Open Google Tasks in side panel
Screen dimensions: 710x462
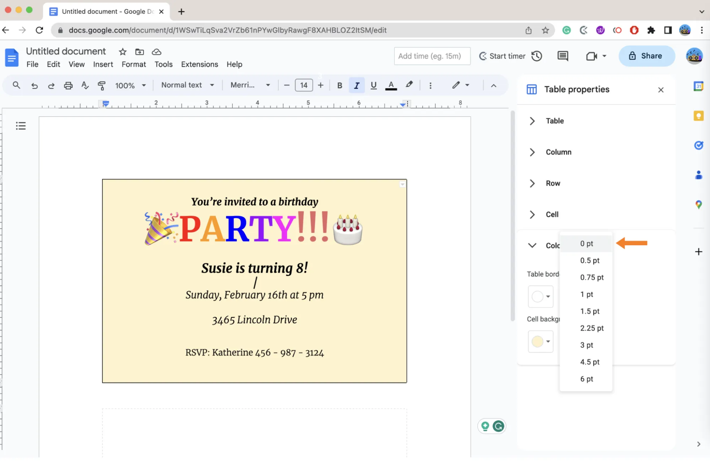pos(698,145)
